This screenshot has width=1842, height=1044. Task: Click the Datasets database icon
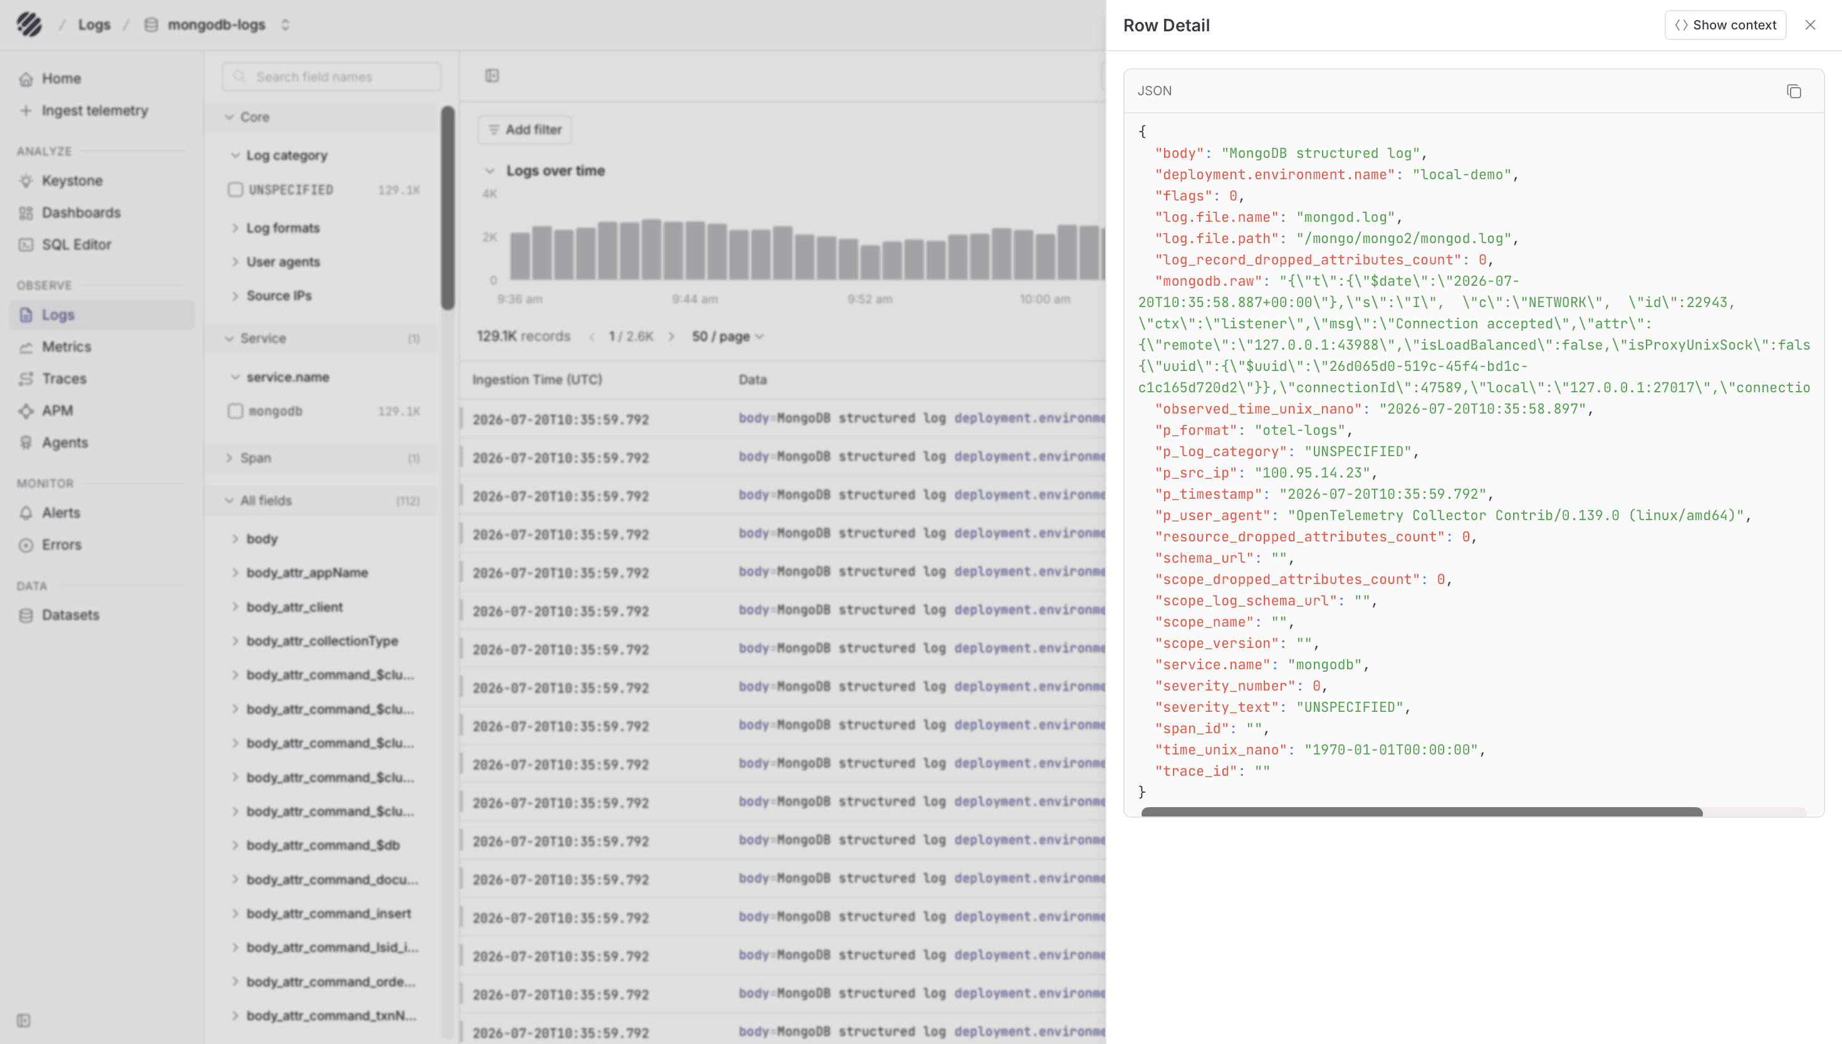[26, 615]
